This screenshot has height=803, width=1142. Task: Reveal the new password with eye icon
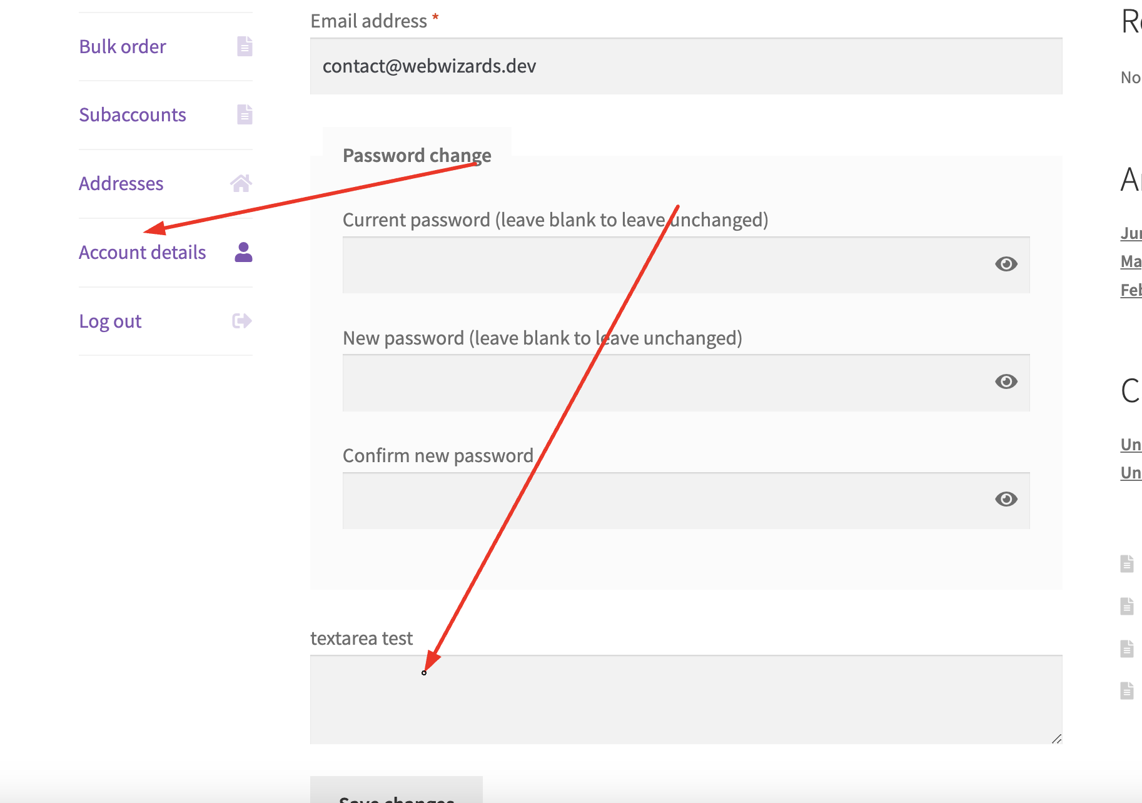1006,381
